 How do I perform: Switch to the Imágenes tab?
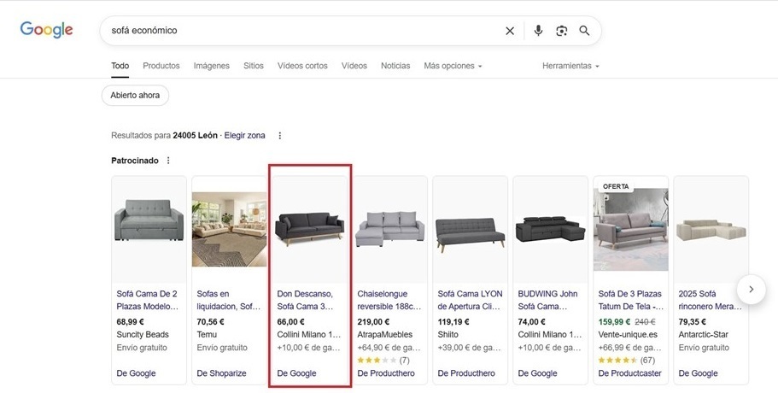pos(211,66)
